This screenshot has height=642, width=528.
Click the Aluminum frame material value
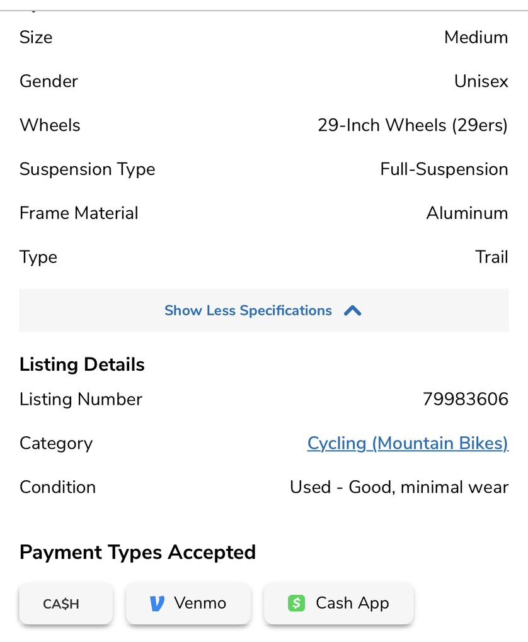point(467,213)
